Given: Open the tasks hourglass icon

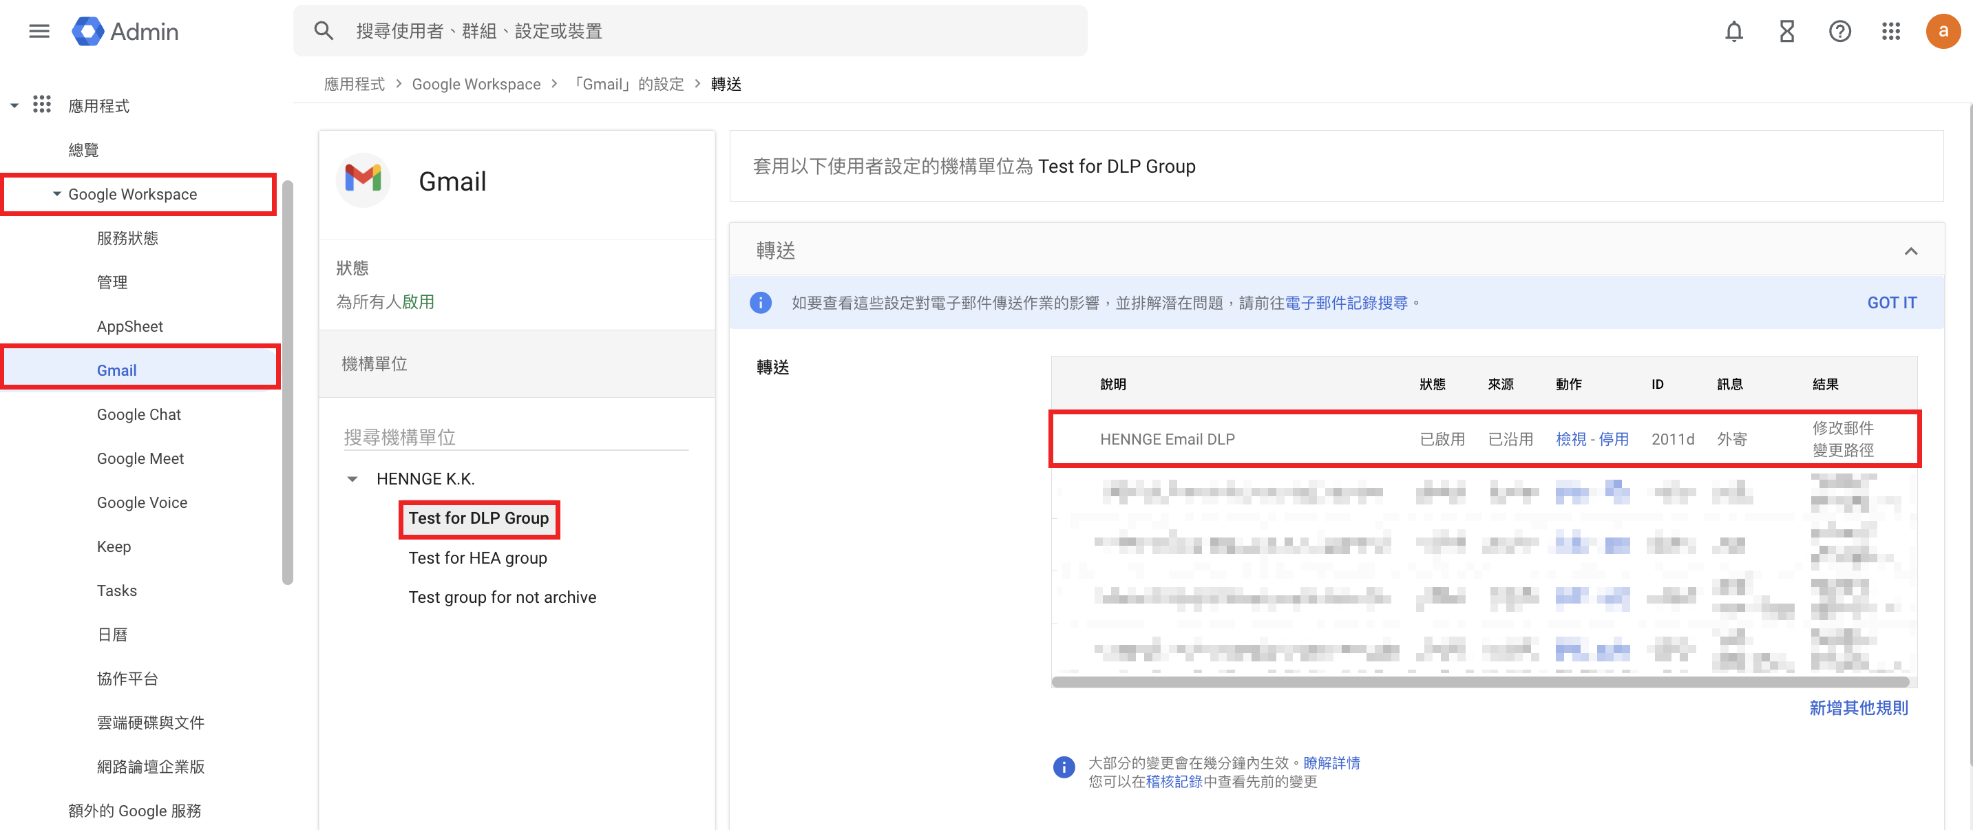Looking at the screenshot, I should [1787, 32].
